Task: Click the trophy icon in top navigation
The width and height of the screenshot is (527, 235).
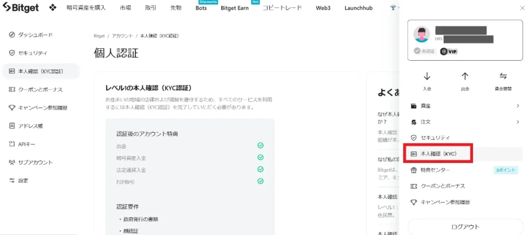Action: 393,8
